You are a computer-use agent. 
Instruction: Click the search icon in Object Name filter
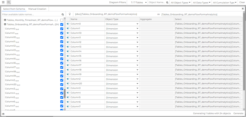(167, 3)
